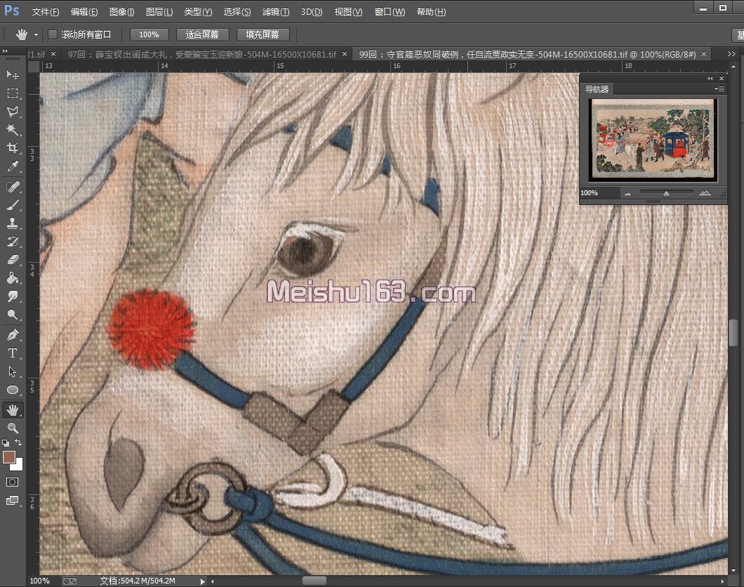Select the Pen tool

[x=13, y=335]
